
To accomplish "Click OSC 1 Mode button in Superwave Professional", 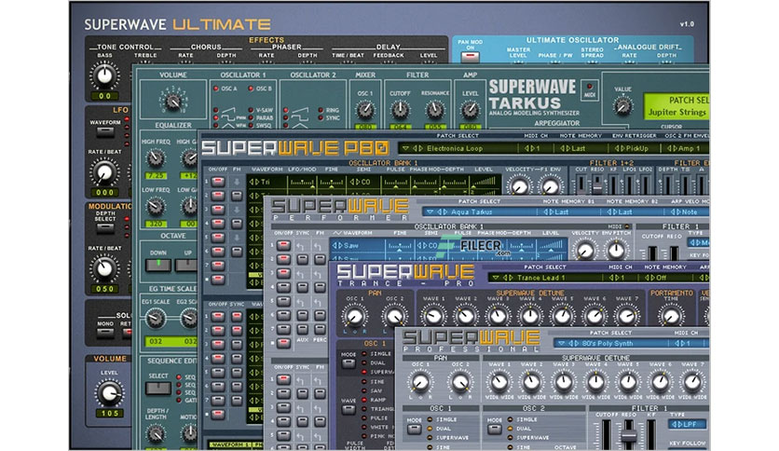I will tap(415, 430).
